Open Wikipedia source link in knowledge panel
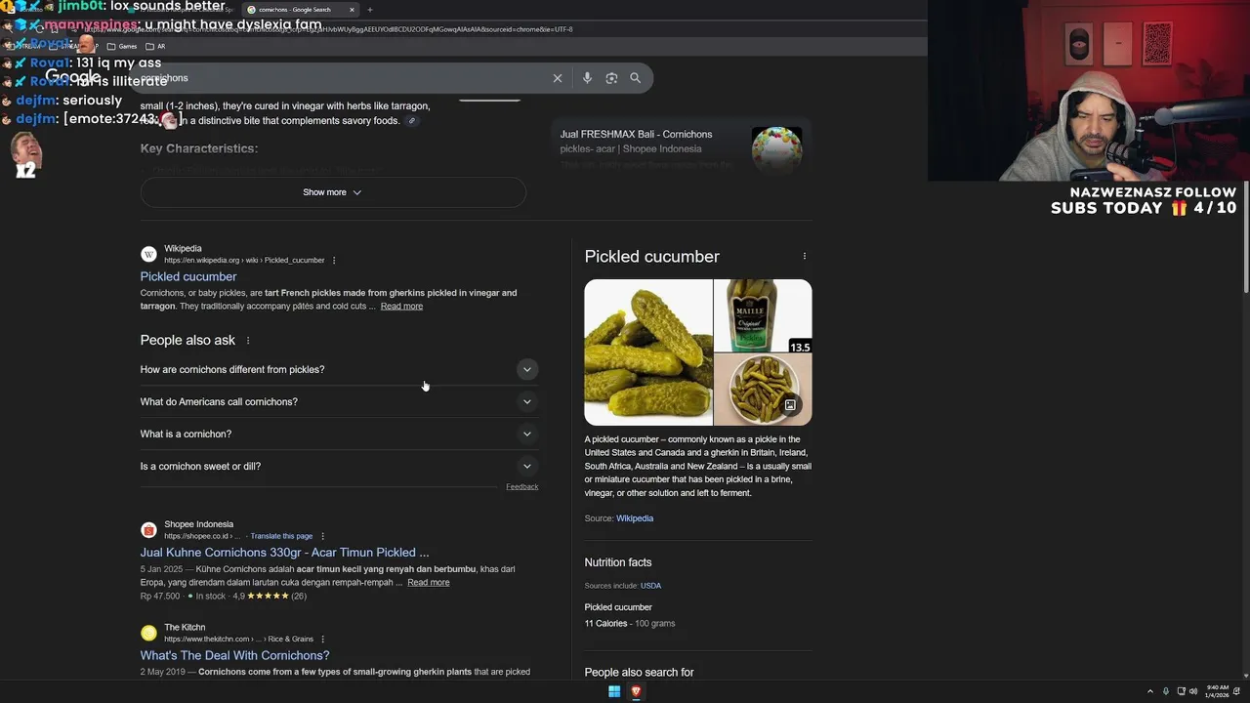 (x=635, y=518)
